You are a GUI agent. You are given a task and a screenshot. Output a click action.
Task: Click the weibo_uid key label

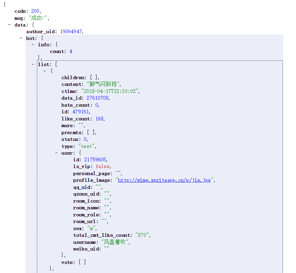(86, 249)
